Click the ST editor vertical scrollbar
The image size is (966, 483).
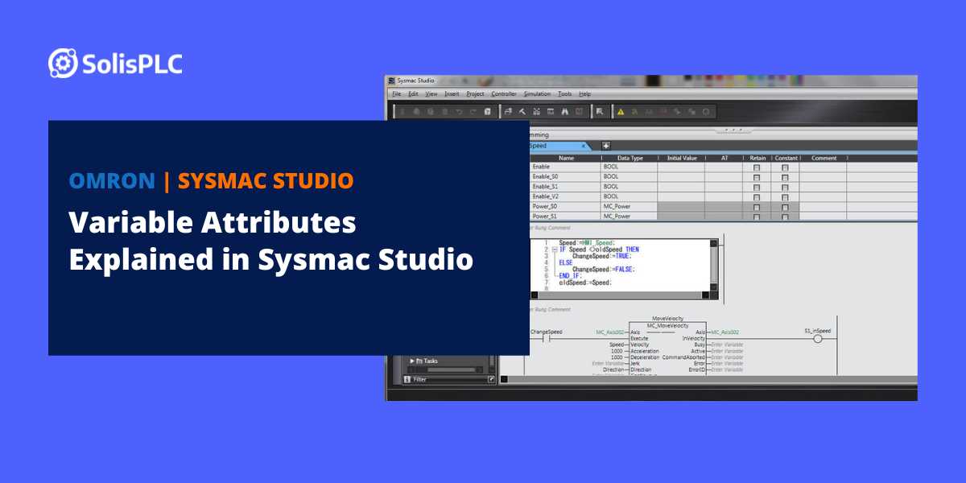click(x=714, y=263)
